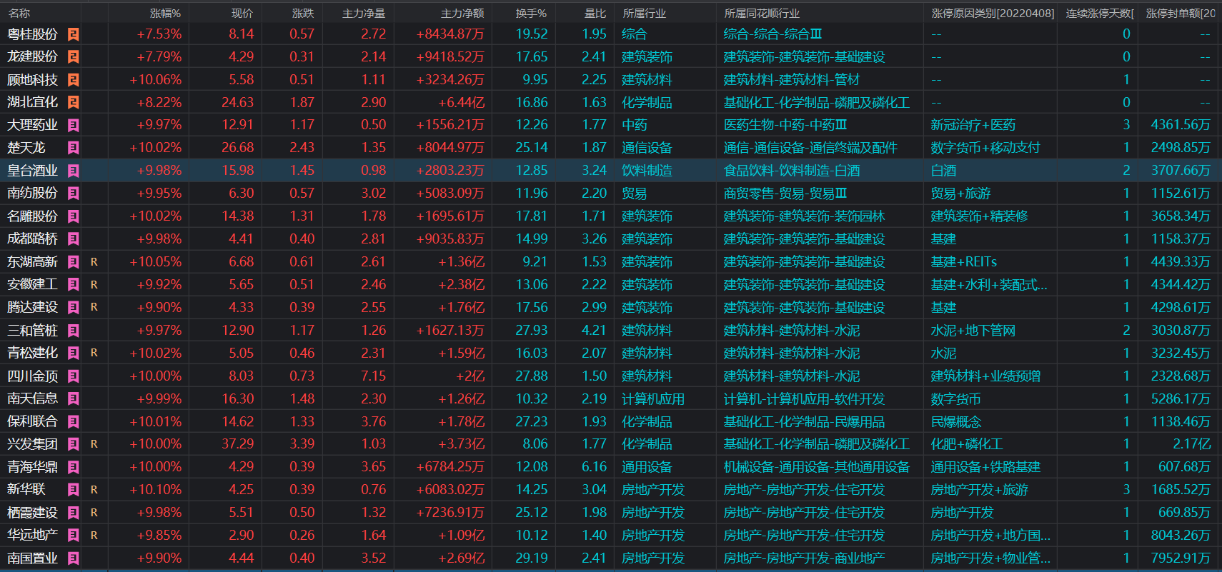Click net amount +8434.87万 for 粤桂股份
This screenshot has width=1222, height=572.
450,34
